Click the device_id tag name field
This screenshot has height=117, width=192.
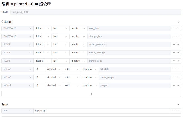pyautogui.click(x=102, y=111)
